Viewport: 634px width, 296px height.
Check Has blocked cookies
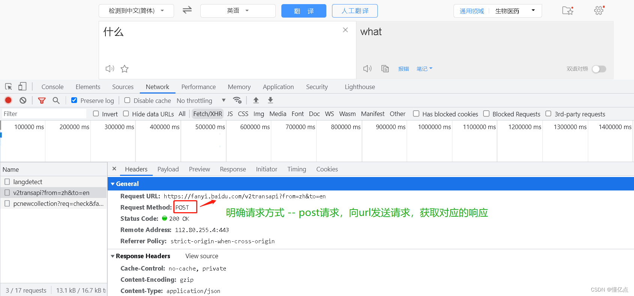pyautogui.click(x=416, y=114)
